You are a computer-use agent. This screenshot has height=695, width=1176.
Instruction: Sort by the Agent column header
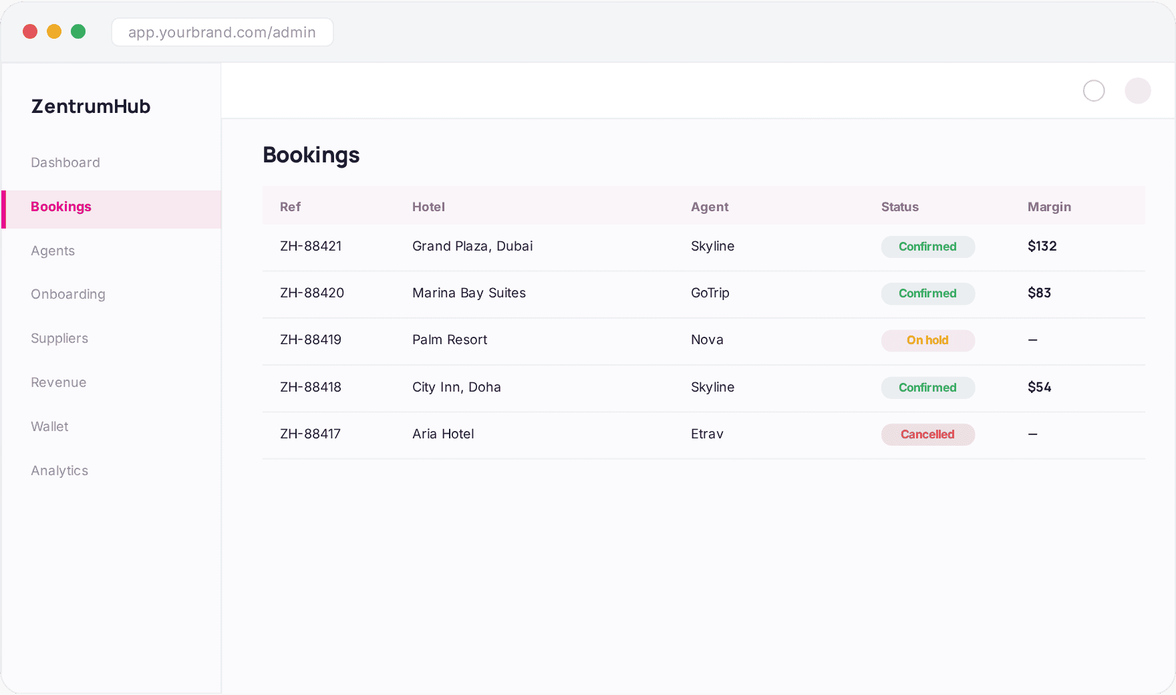pos(710,206)
